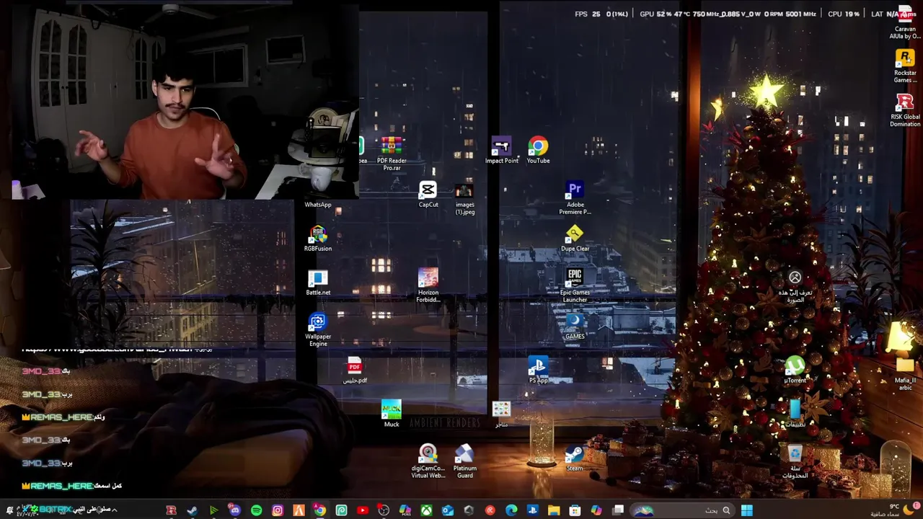Launch RISK Global Domination shortcut
This screenshot has width=923, height=519.
pos(905,110)
